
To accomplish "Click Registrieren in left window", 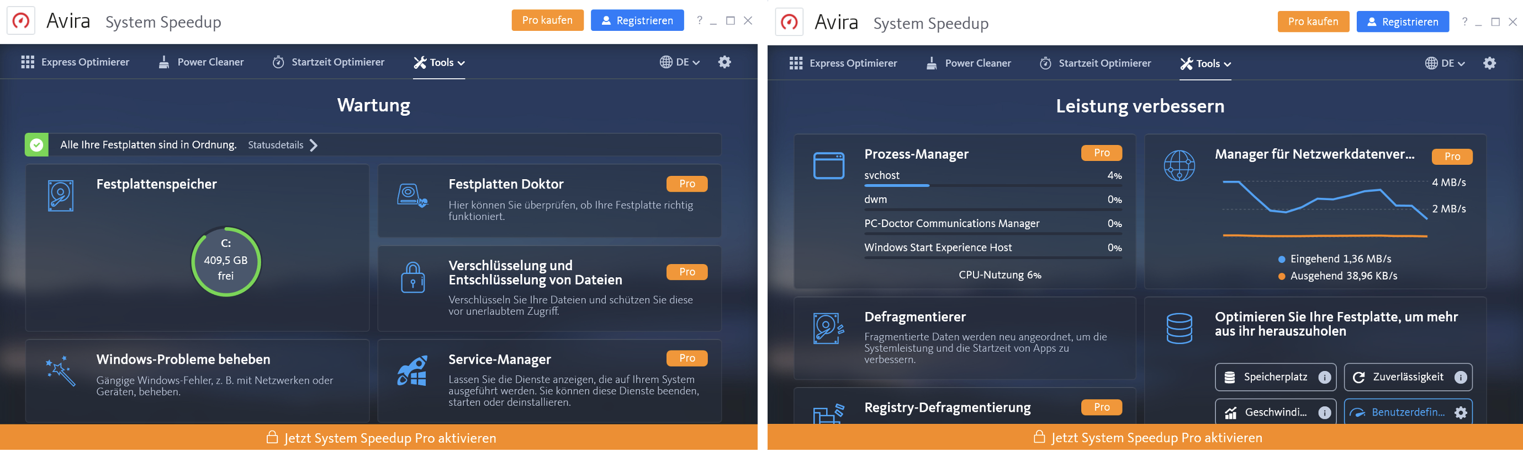I will click(x=637, y=20).
